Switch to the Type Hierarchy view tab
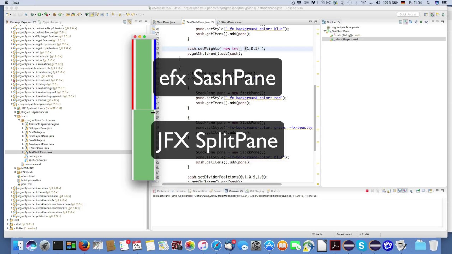The height and width of the screenshot is (254, 452). tap(52, 22)
